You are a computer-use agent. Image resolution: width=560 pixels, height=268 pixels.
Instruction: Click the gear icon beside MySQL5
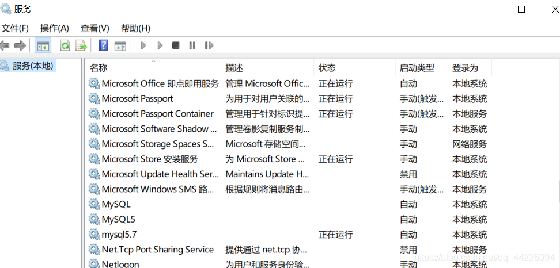pyautogui.click(x=94, y=219)
